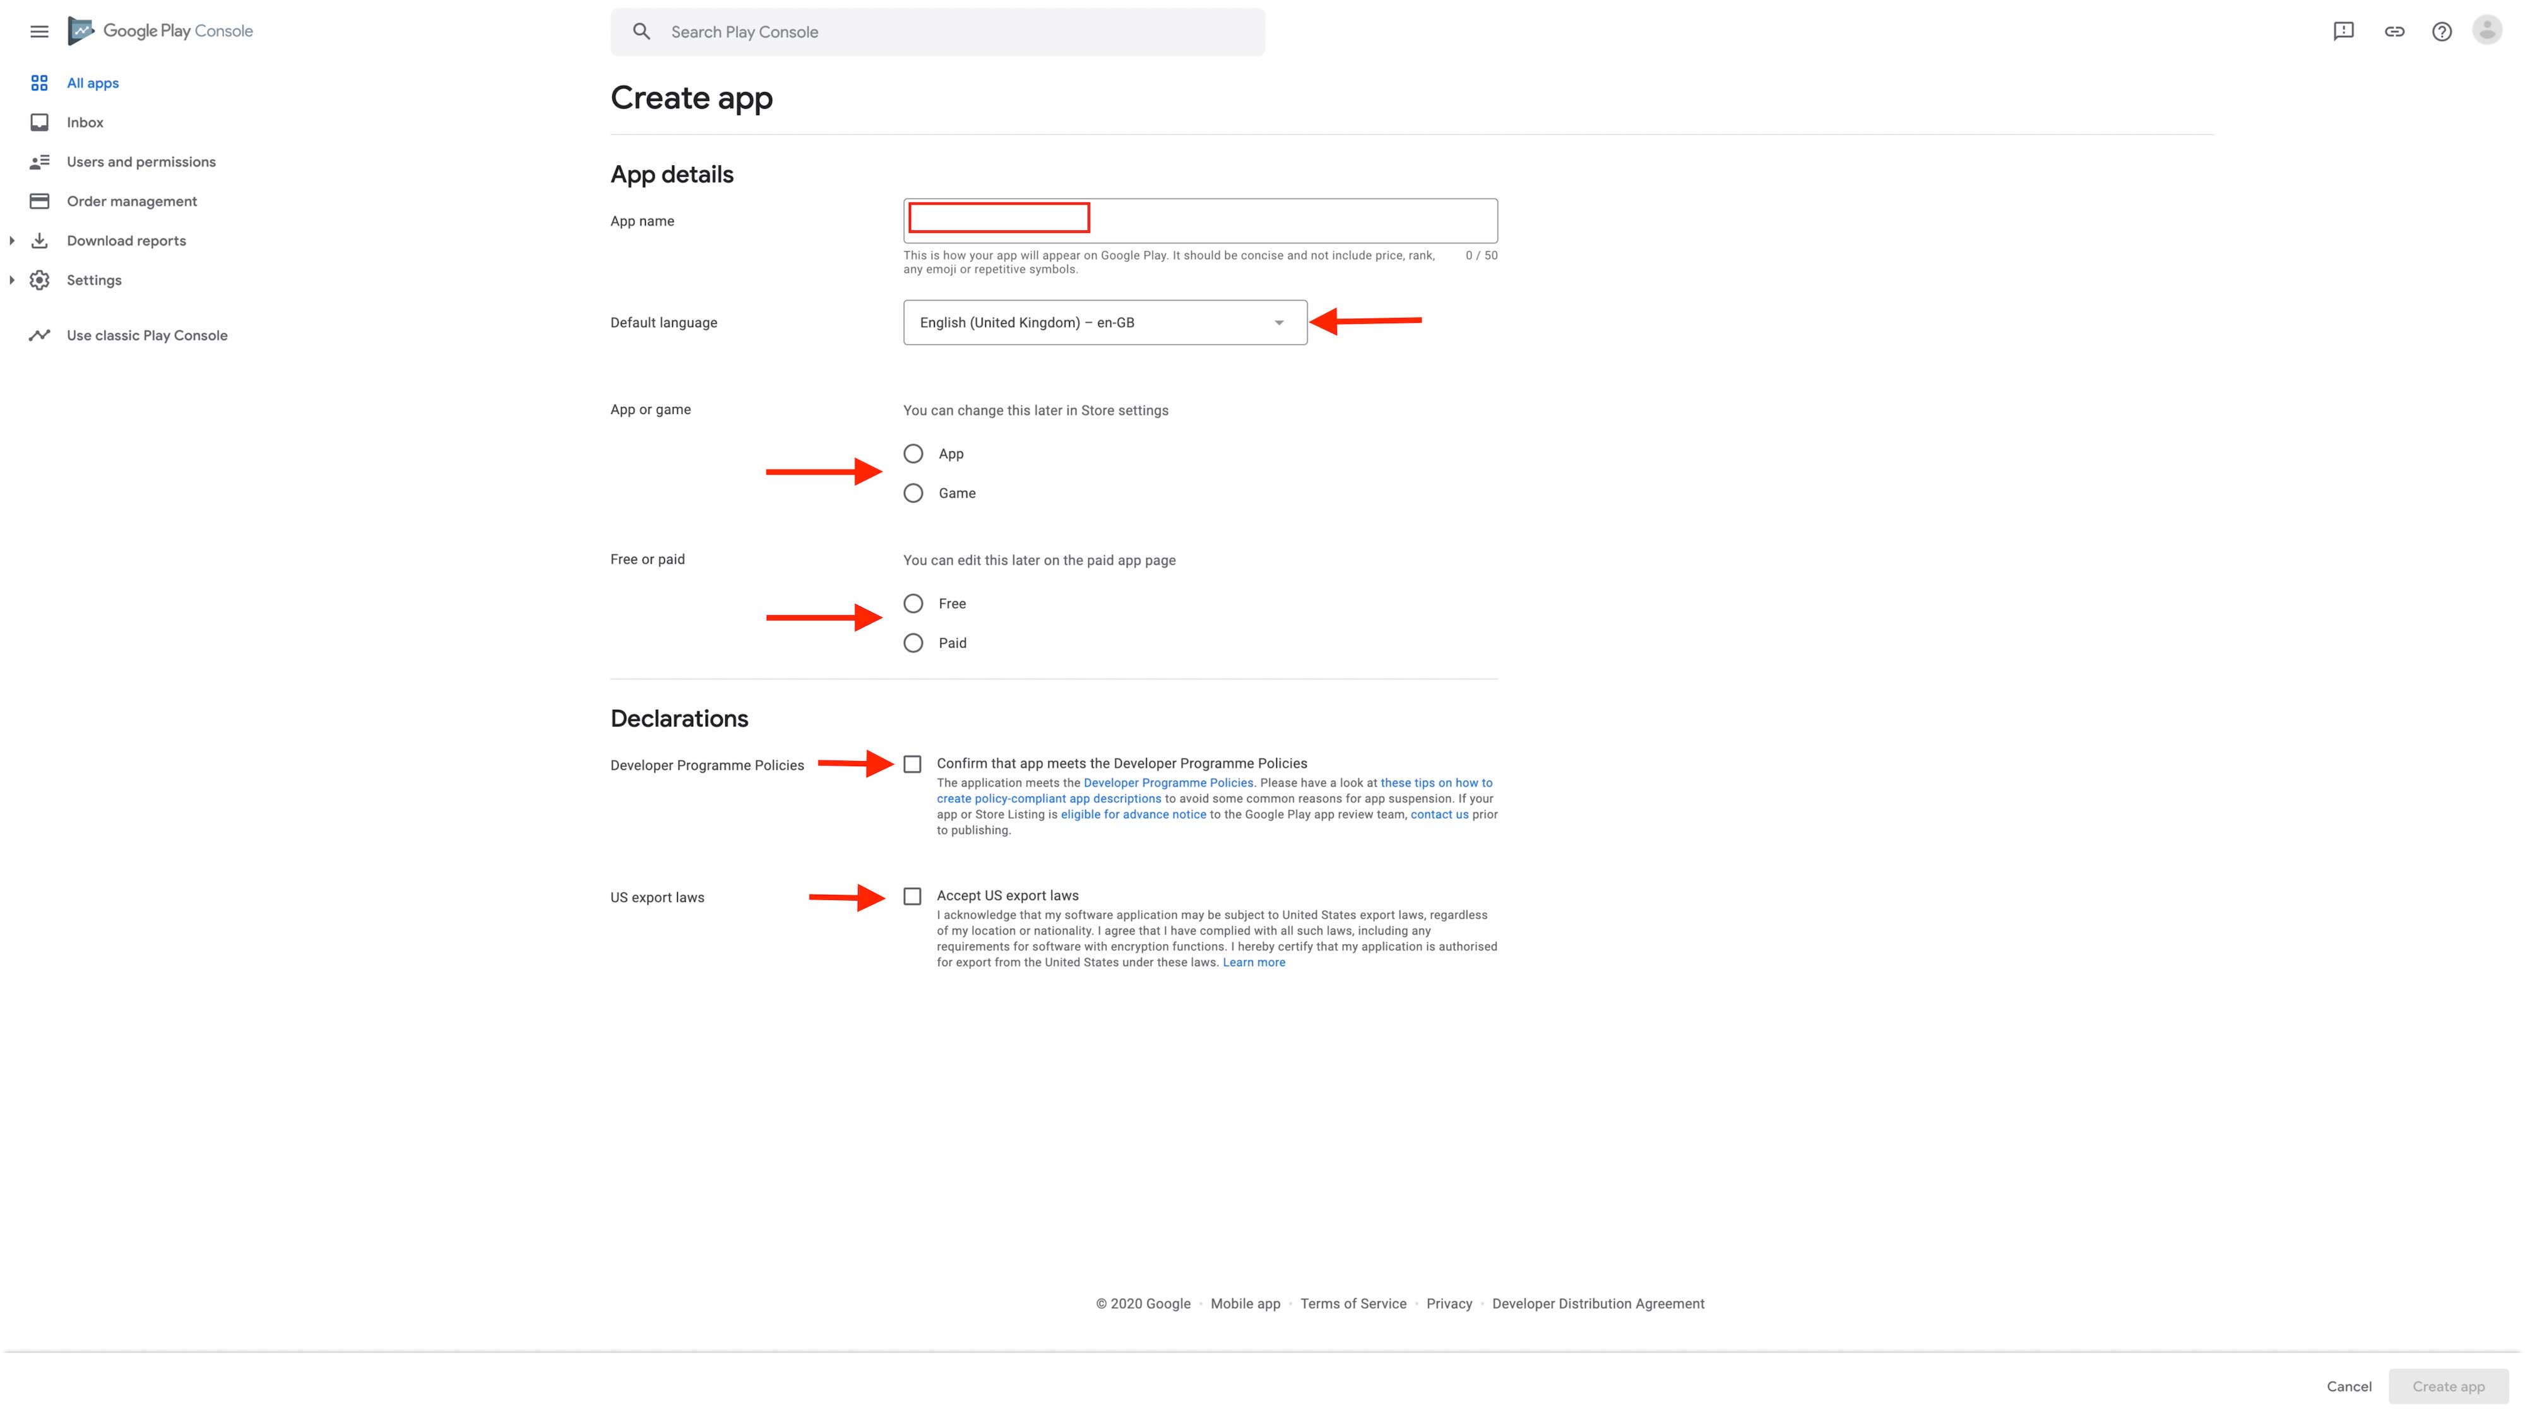Open Order management in sidebar
The image size is (2525, 1420).
pyautogui.click(x=131, y=201)
